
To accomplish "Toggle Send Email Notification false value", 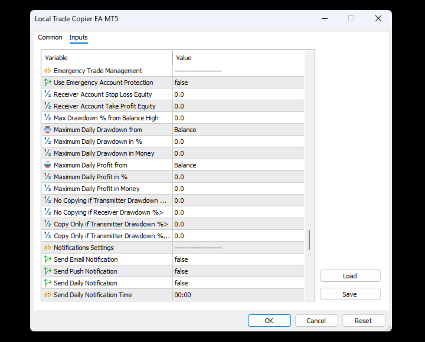I will [238, 259].
